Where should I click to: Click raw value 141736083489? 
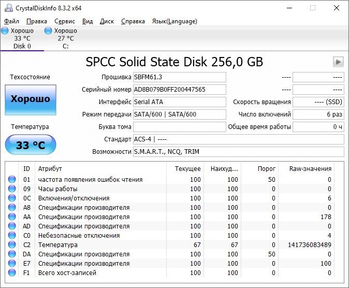point(309,245)
